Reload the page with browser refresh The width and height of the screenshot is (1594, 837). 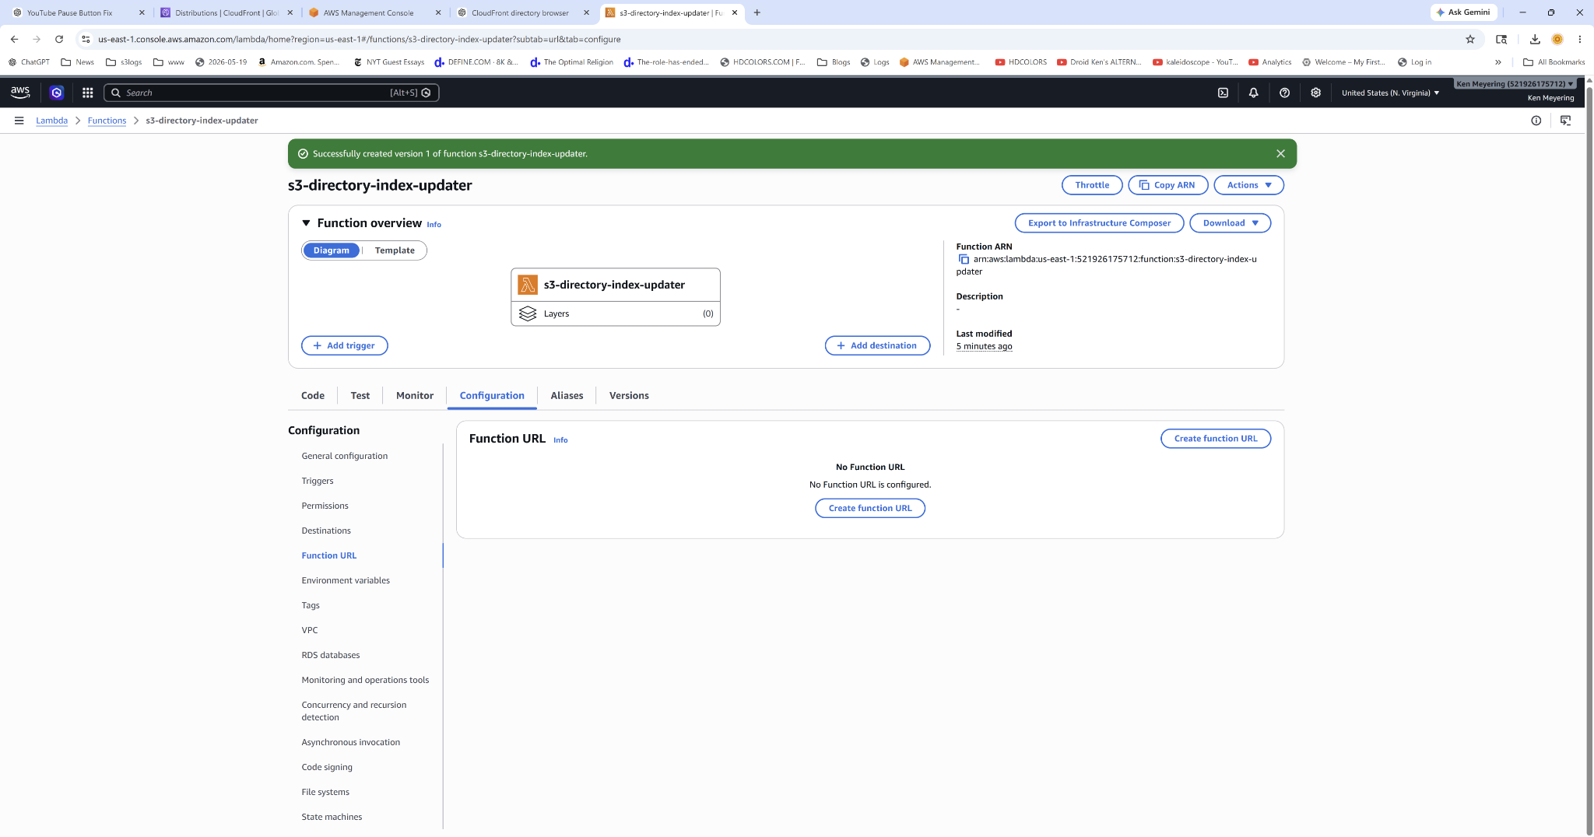[x=59, y=39]
